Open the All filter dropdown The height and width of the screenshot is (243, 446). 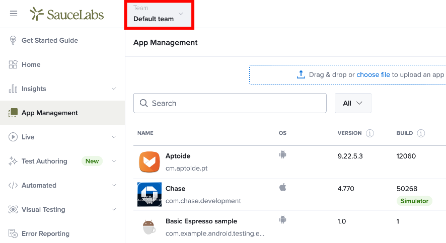[353, 103]
